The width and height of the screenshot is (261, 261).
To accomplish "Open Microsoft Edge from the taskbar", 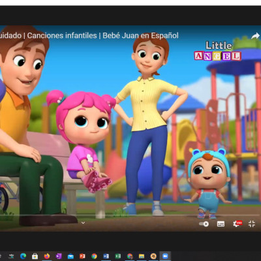I will coord(23,256).
